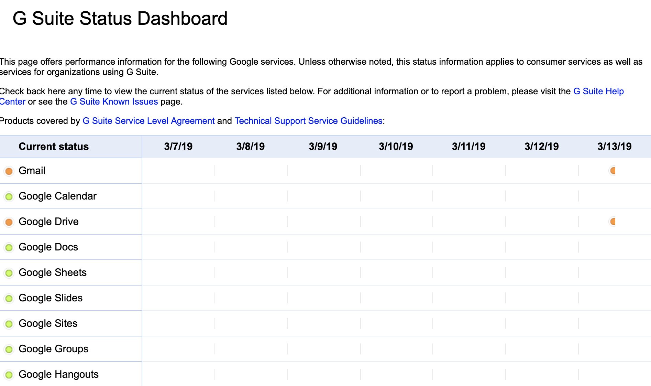Image resolution: width=651 pixels, height=386 pixels.
Task: Click the Current status column header
Action: 54,147
